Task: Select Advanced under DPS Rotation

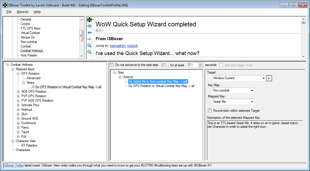Action: click(33, 78)
